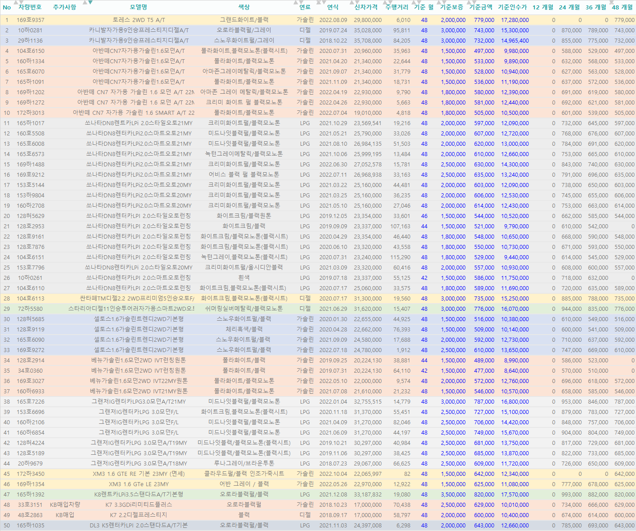Sort by the 연식 column header
The height and width of the screenshot is (531, 636).
click(333, 7)
